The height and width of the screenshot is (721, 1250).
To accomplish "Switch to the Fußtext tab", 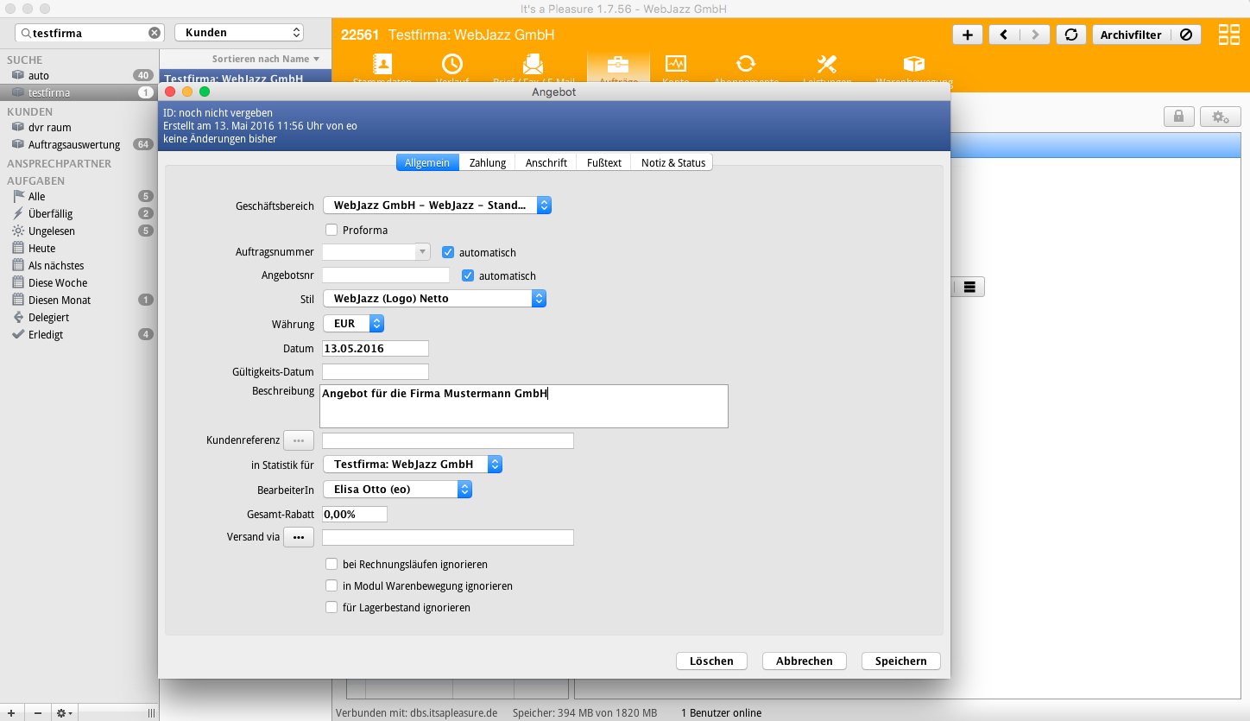I will tap(604, 162).
